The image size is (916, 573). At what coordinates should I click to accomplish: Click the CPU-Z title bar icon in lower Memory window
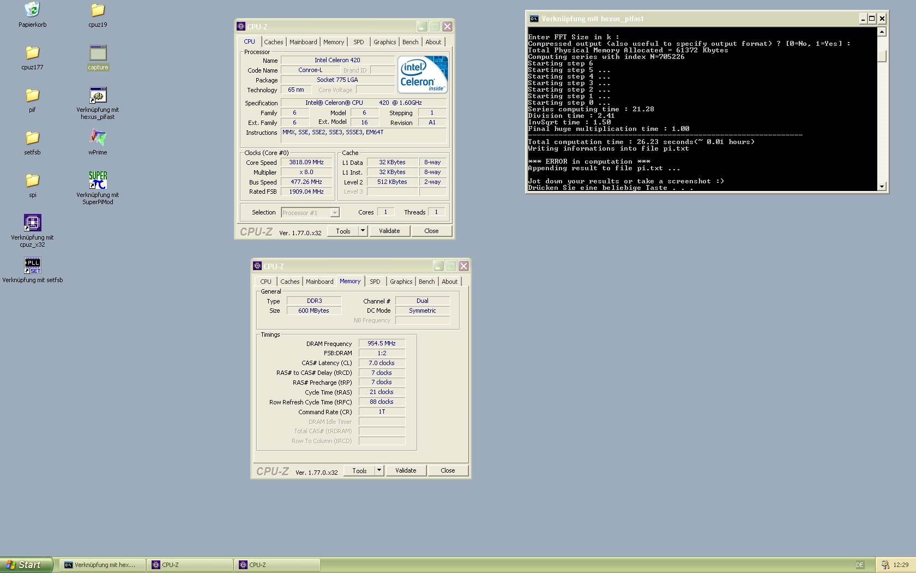(257, 266)
